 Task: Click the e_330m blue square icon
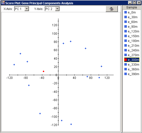tap(126, 64)
